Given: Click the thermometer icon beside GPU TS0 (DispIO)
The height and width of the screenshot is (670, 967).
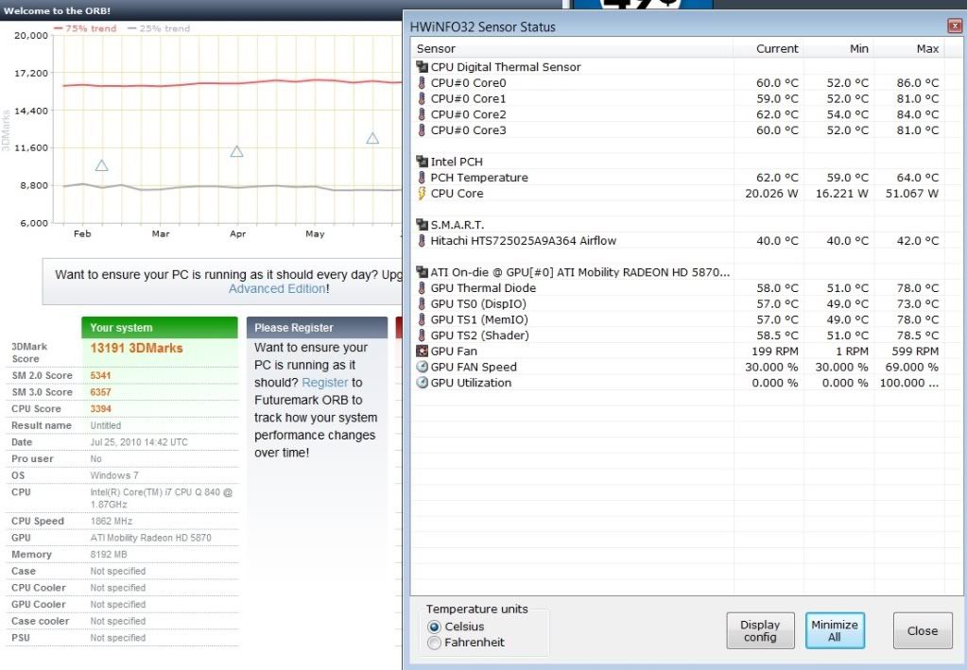Looking at the screenshot, I should 422,303.
